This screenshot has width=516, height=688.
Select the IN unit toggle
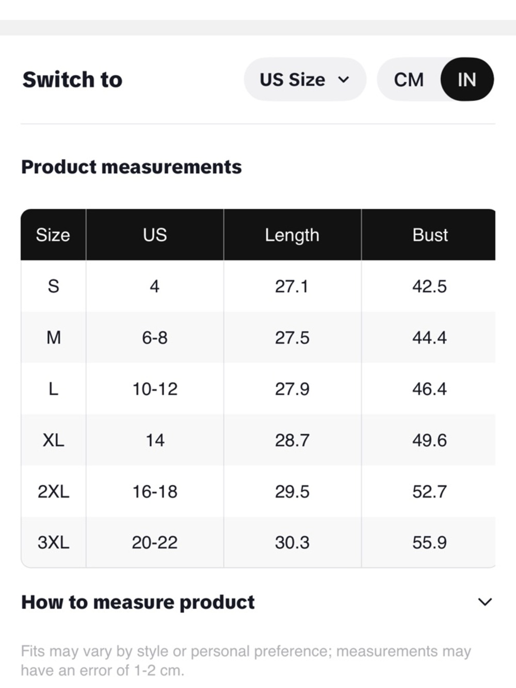[467, 79]
